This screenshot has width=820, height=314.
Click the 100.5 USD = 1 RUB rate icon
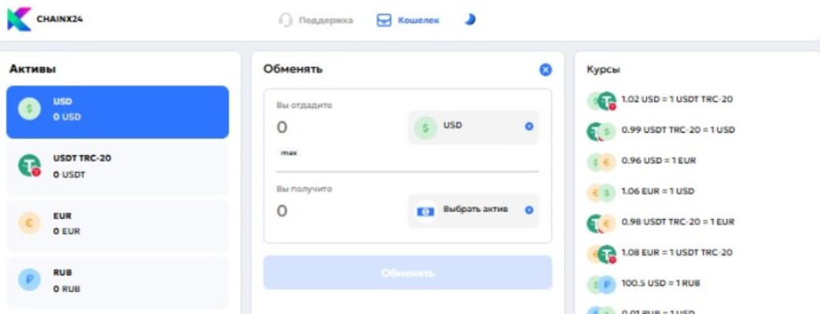tap(602, 285)
